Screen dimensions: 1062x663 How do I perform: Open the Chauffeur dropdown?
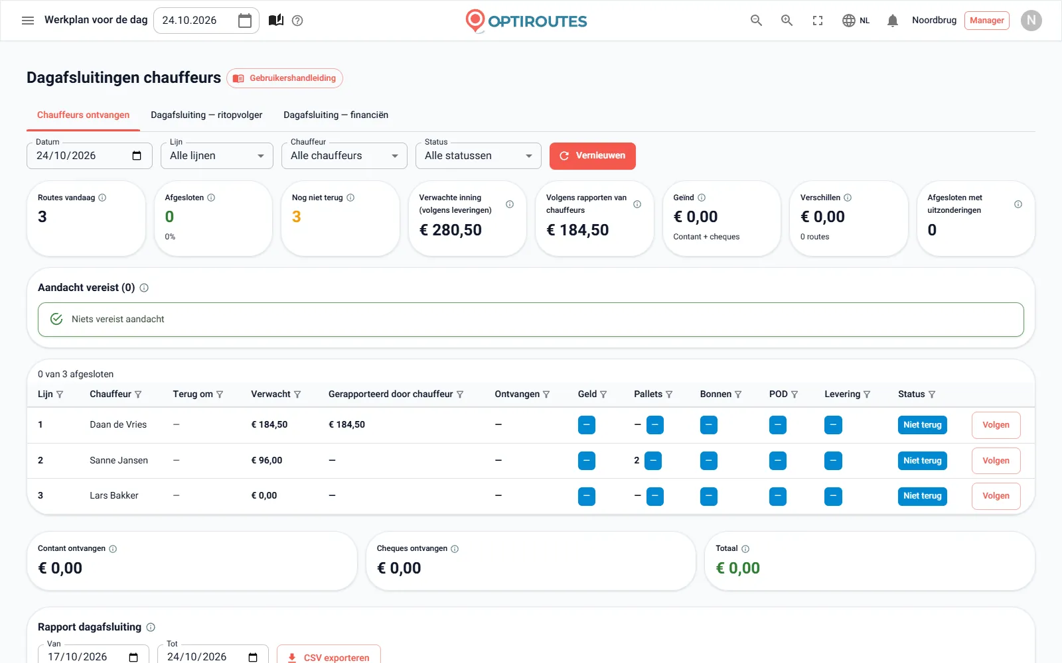pos(344,156)
